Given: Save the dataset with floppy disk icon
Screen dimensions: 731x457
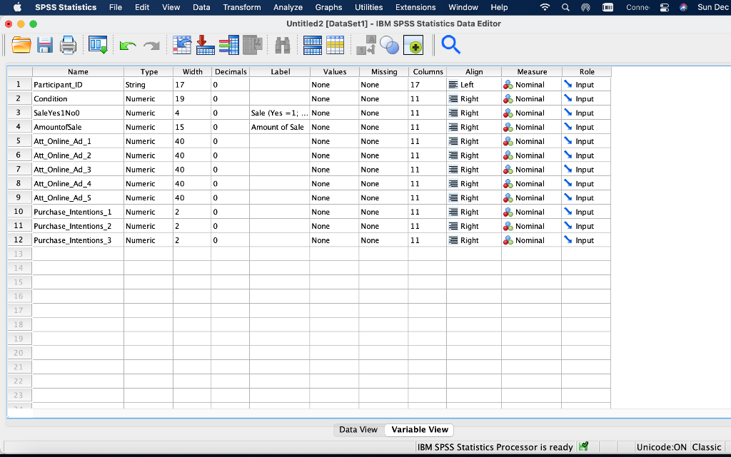Looking at the screenshot, I should coord(45,45).
